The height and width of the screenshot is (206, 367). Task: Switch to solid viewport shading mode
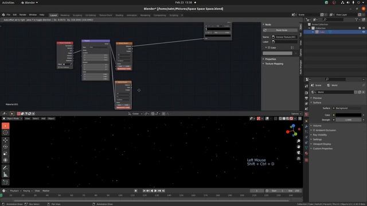(x=284, y=118)
